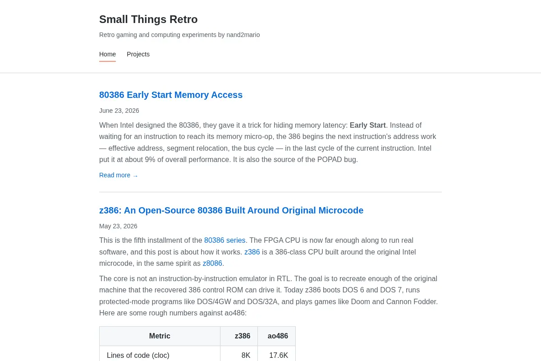Image resolution: width=541 pixels, height=361 pixels.
Task: Open the inline z386 project link
Action: click(x=252, y=252)
